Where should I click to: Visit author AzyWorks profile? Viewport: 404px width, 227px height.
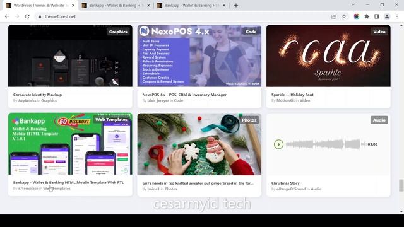pyautogui.click(x=27, y=100)
